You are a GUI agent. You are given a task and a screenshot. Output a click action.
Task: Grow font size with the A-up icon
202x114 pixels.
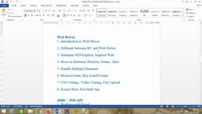click(x=46, y=11)
